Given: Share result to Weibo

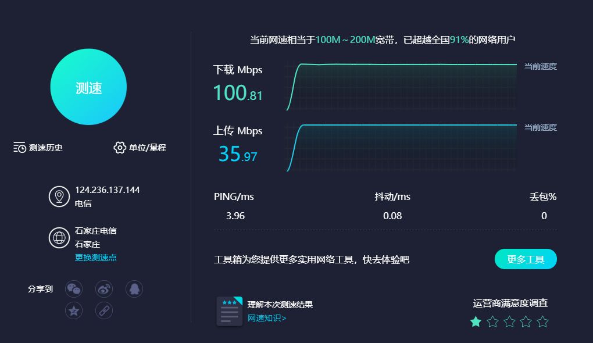Looking at the screenshot, I should pos(104,290).
